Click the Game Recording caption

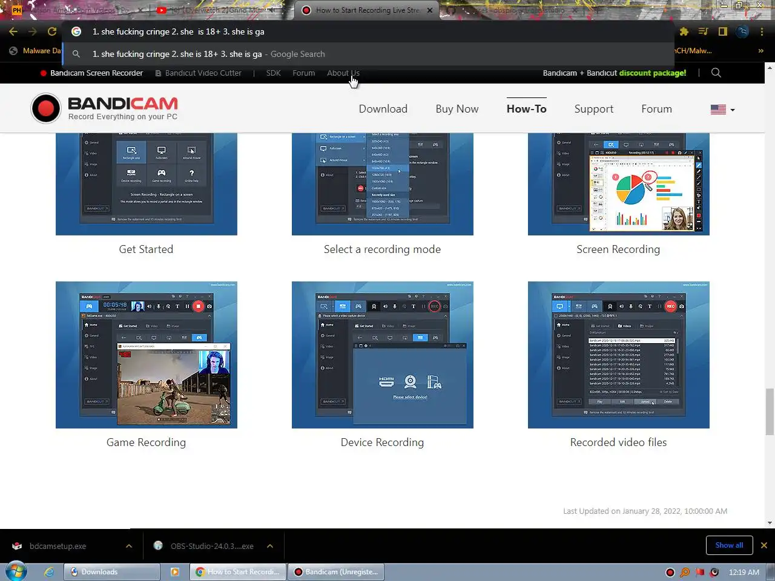pyautogui.click(x=146, y=442)
